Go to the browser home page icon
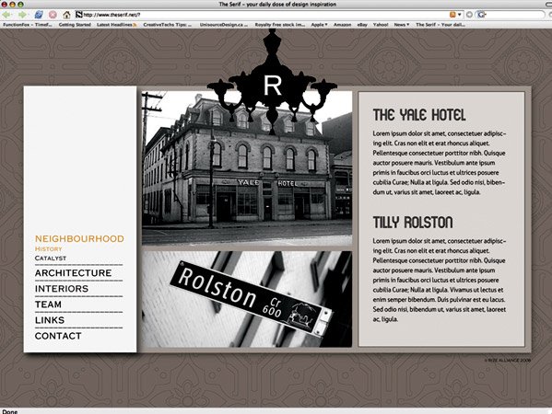Image resolution: width=552 pixels, height=414 pixels. pyautogui.click(x=66, y=15)
